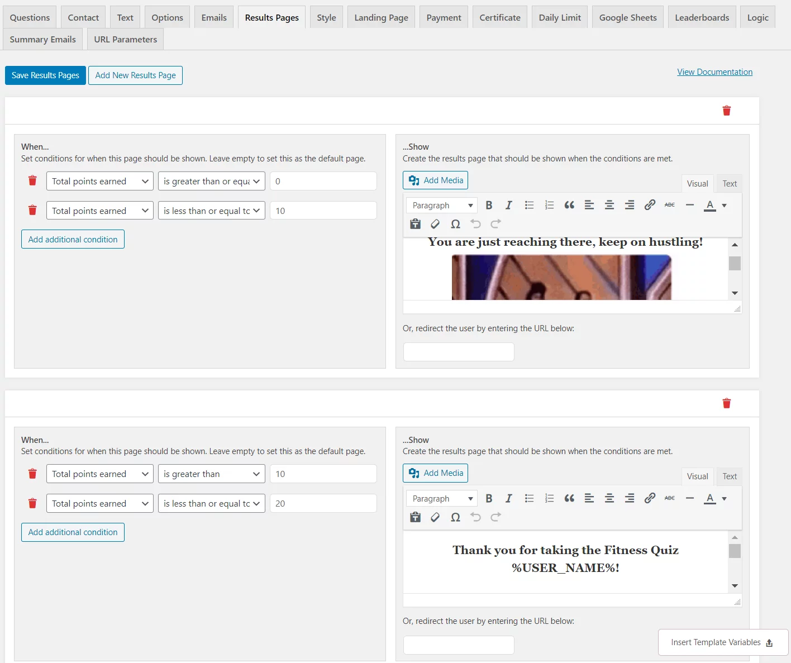791x663 pixels.
Task: Open Paragraph format dropdown in first editor
Action: pyautogui.click(x=442, y=206)
